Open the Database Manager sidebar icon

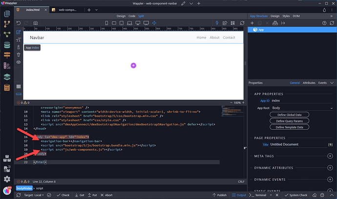(x=7, y=45)
